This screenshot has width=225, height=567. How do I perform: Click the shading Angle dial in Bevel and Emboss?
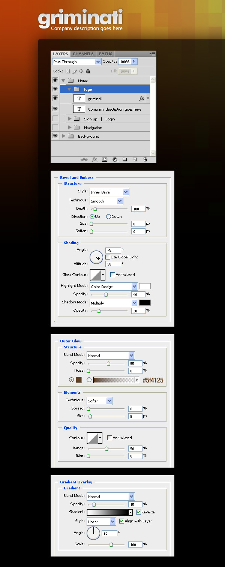96,257
